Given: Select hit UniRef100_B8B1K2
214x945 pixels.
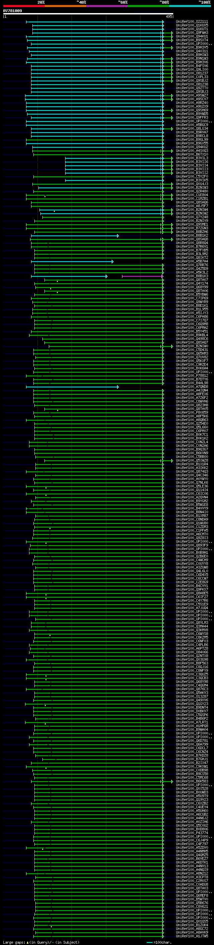Looking at the screenshot, I should pyautogui.click(x=192, y=235).
